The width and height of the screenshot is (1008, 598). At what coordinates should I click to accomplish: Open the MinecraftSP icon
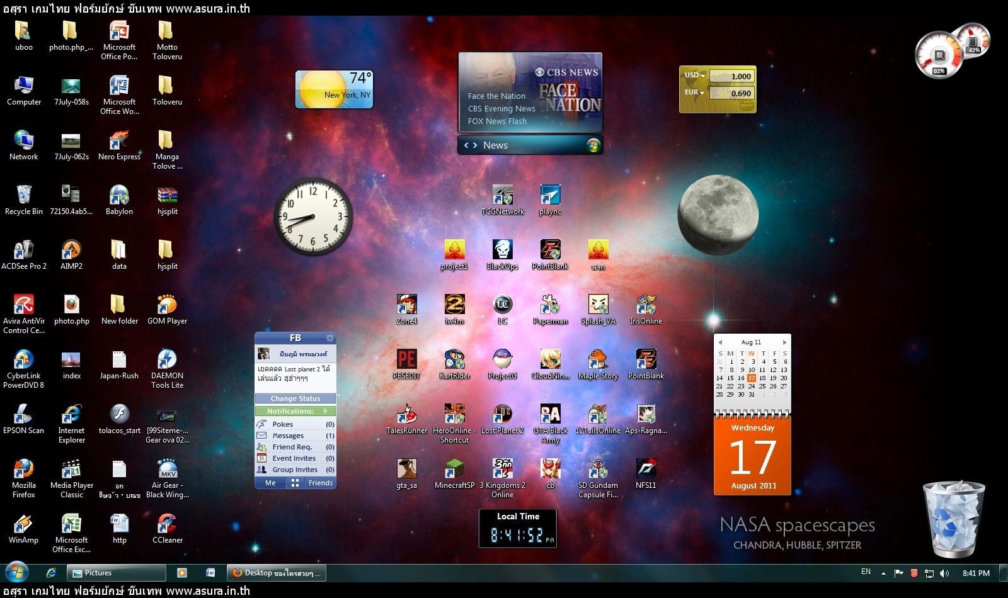pos(454,474)
